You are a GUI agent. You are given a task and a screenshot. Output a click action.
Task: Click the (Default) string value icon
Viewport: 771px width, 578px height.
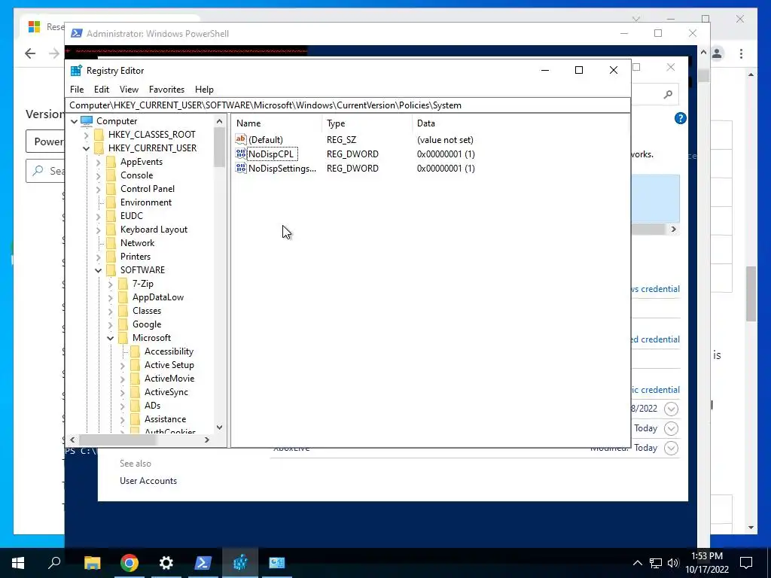coord(240,139)
